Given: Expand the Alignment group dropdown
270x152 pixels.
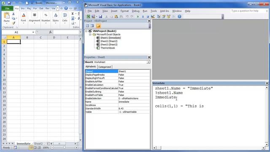Looking at the screenshot, I should tap(35, 23).
